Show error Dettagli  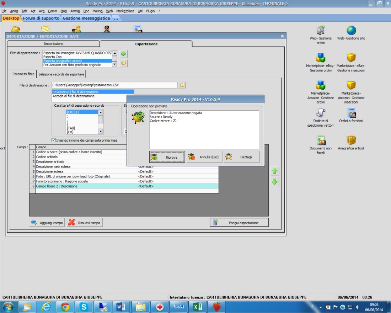coord(242,157)
